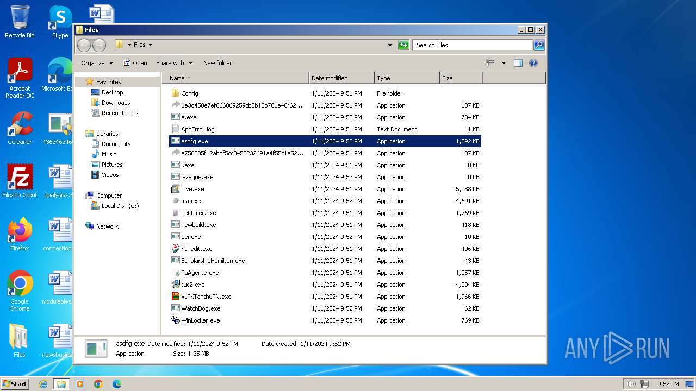Change the view using the views icon
Screen dimensions: 696x391
coord(490,63)
